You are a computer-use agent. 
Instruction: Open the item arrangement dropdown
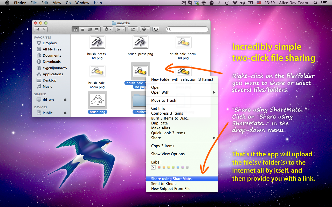pos(120,29)
